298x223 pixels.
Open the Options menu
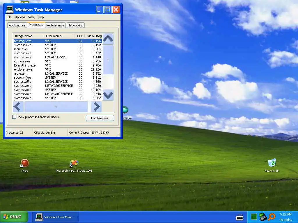tap(20, 17)
